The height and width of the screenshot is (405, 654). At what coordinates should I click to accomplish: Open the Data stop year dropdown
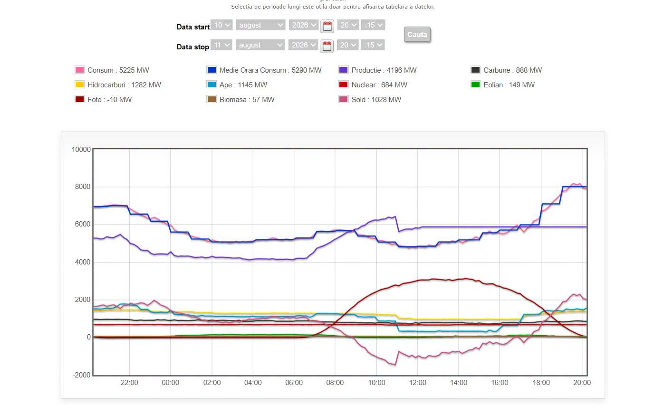click(304, 45)
